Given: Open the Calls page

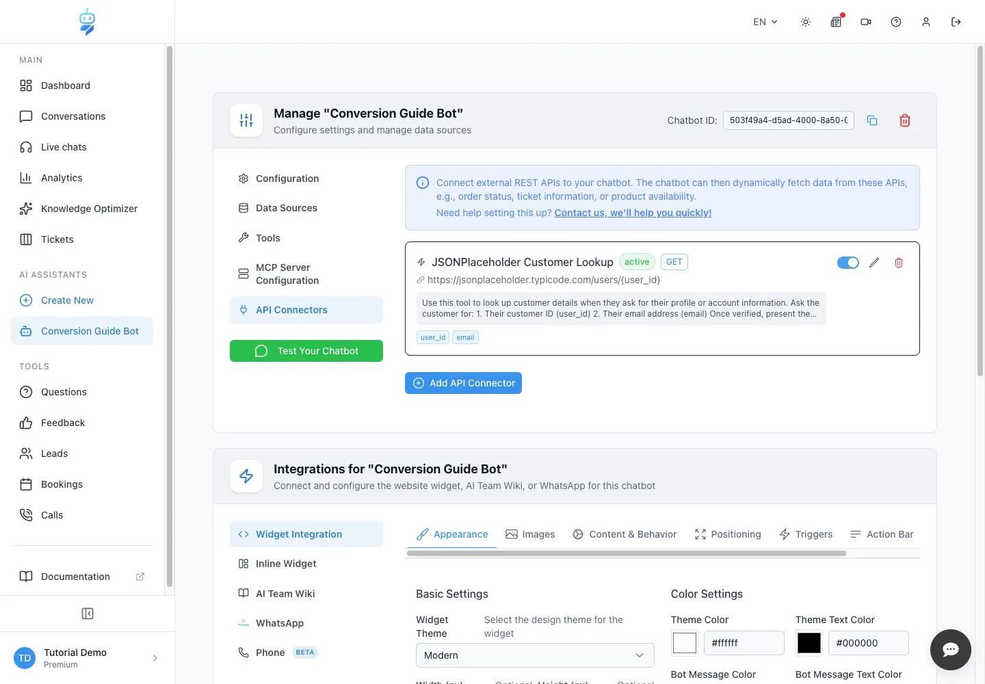Looking at the screenshot, I should point(82,515).
